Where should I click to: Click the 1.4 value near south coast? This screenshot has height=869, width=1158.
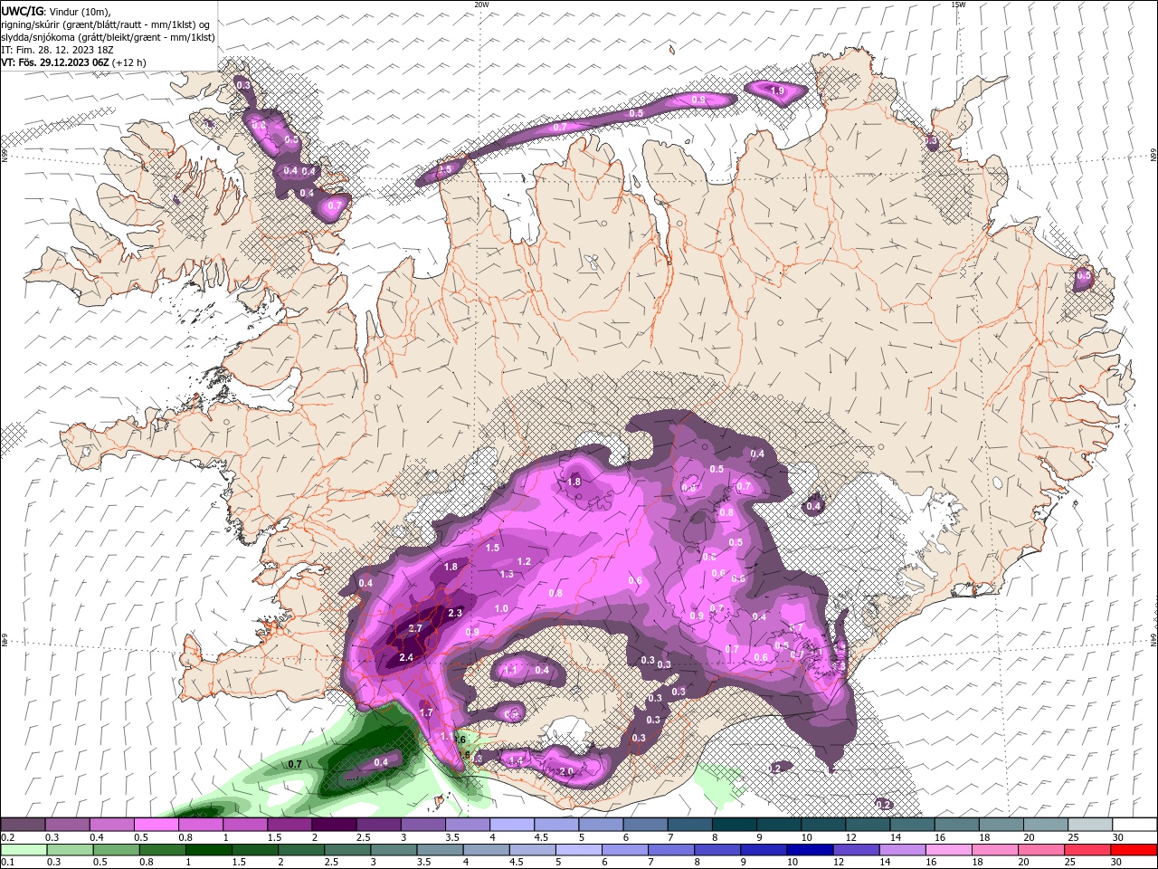pos(517,760)
